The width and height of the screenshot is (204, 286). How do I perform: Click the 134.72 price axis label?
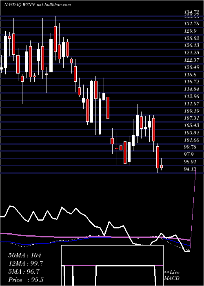[192, 12]
